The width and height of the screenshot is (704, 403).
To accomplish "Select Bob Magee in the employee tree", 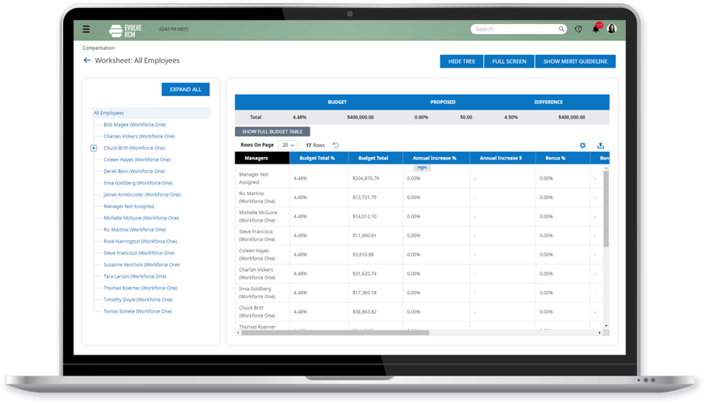I will pos(134,125).
